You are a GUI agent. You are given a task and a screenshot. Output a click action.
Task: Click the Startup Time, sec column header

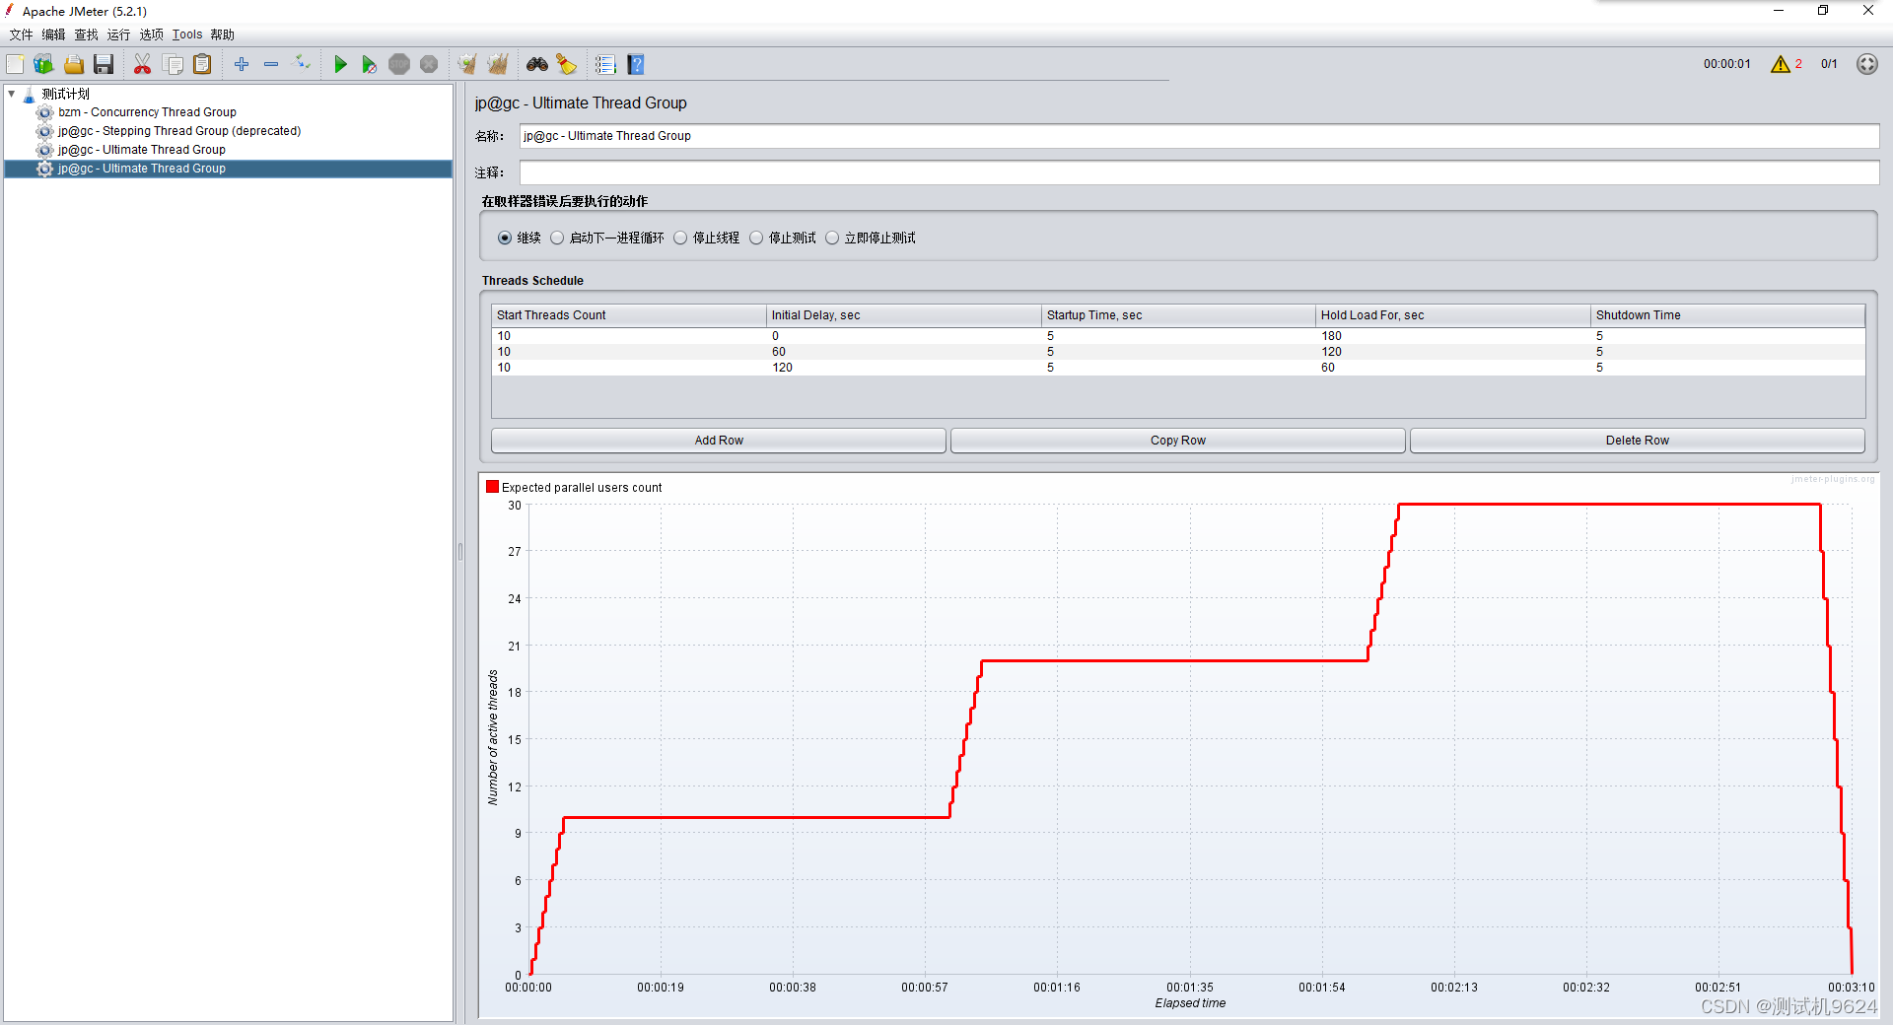tap(1179, 315)
